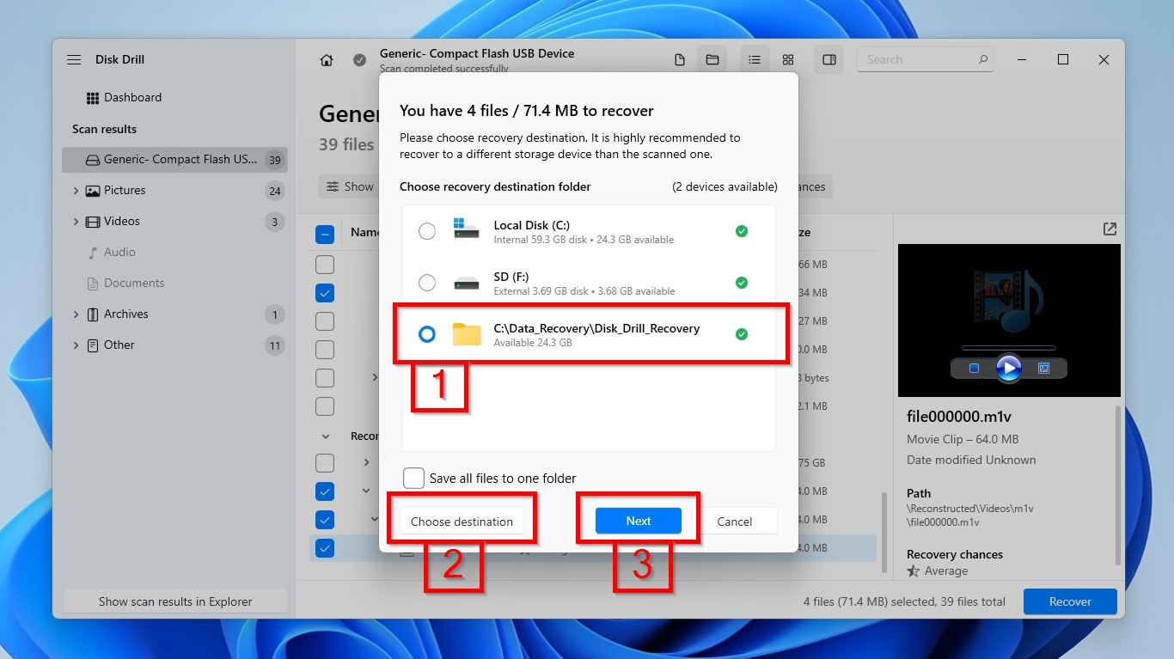Click the preview player progress bar
This screenshot has height=659, width=1174.
tap(1007, 347)
